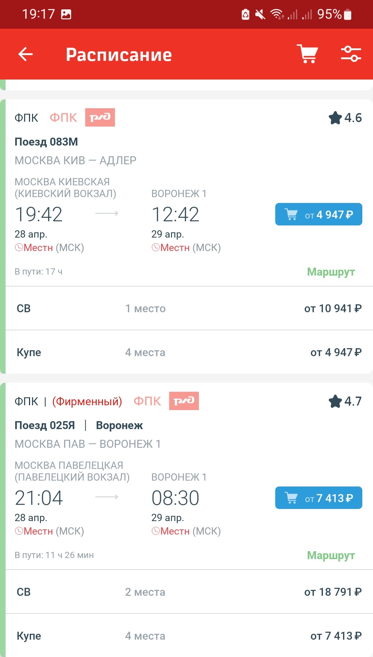The image size is (373, 657).
Task: Tap the star rating 4.7
Action: (x=345, y=401)
